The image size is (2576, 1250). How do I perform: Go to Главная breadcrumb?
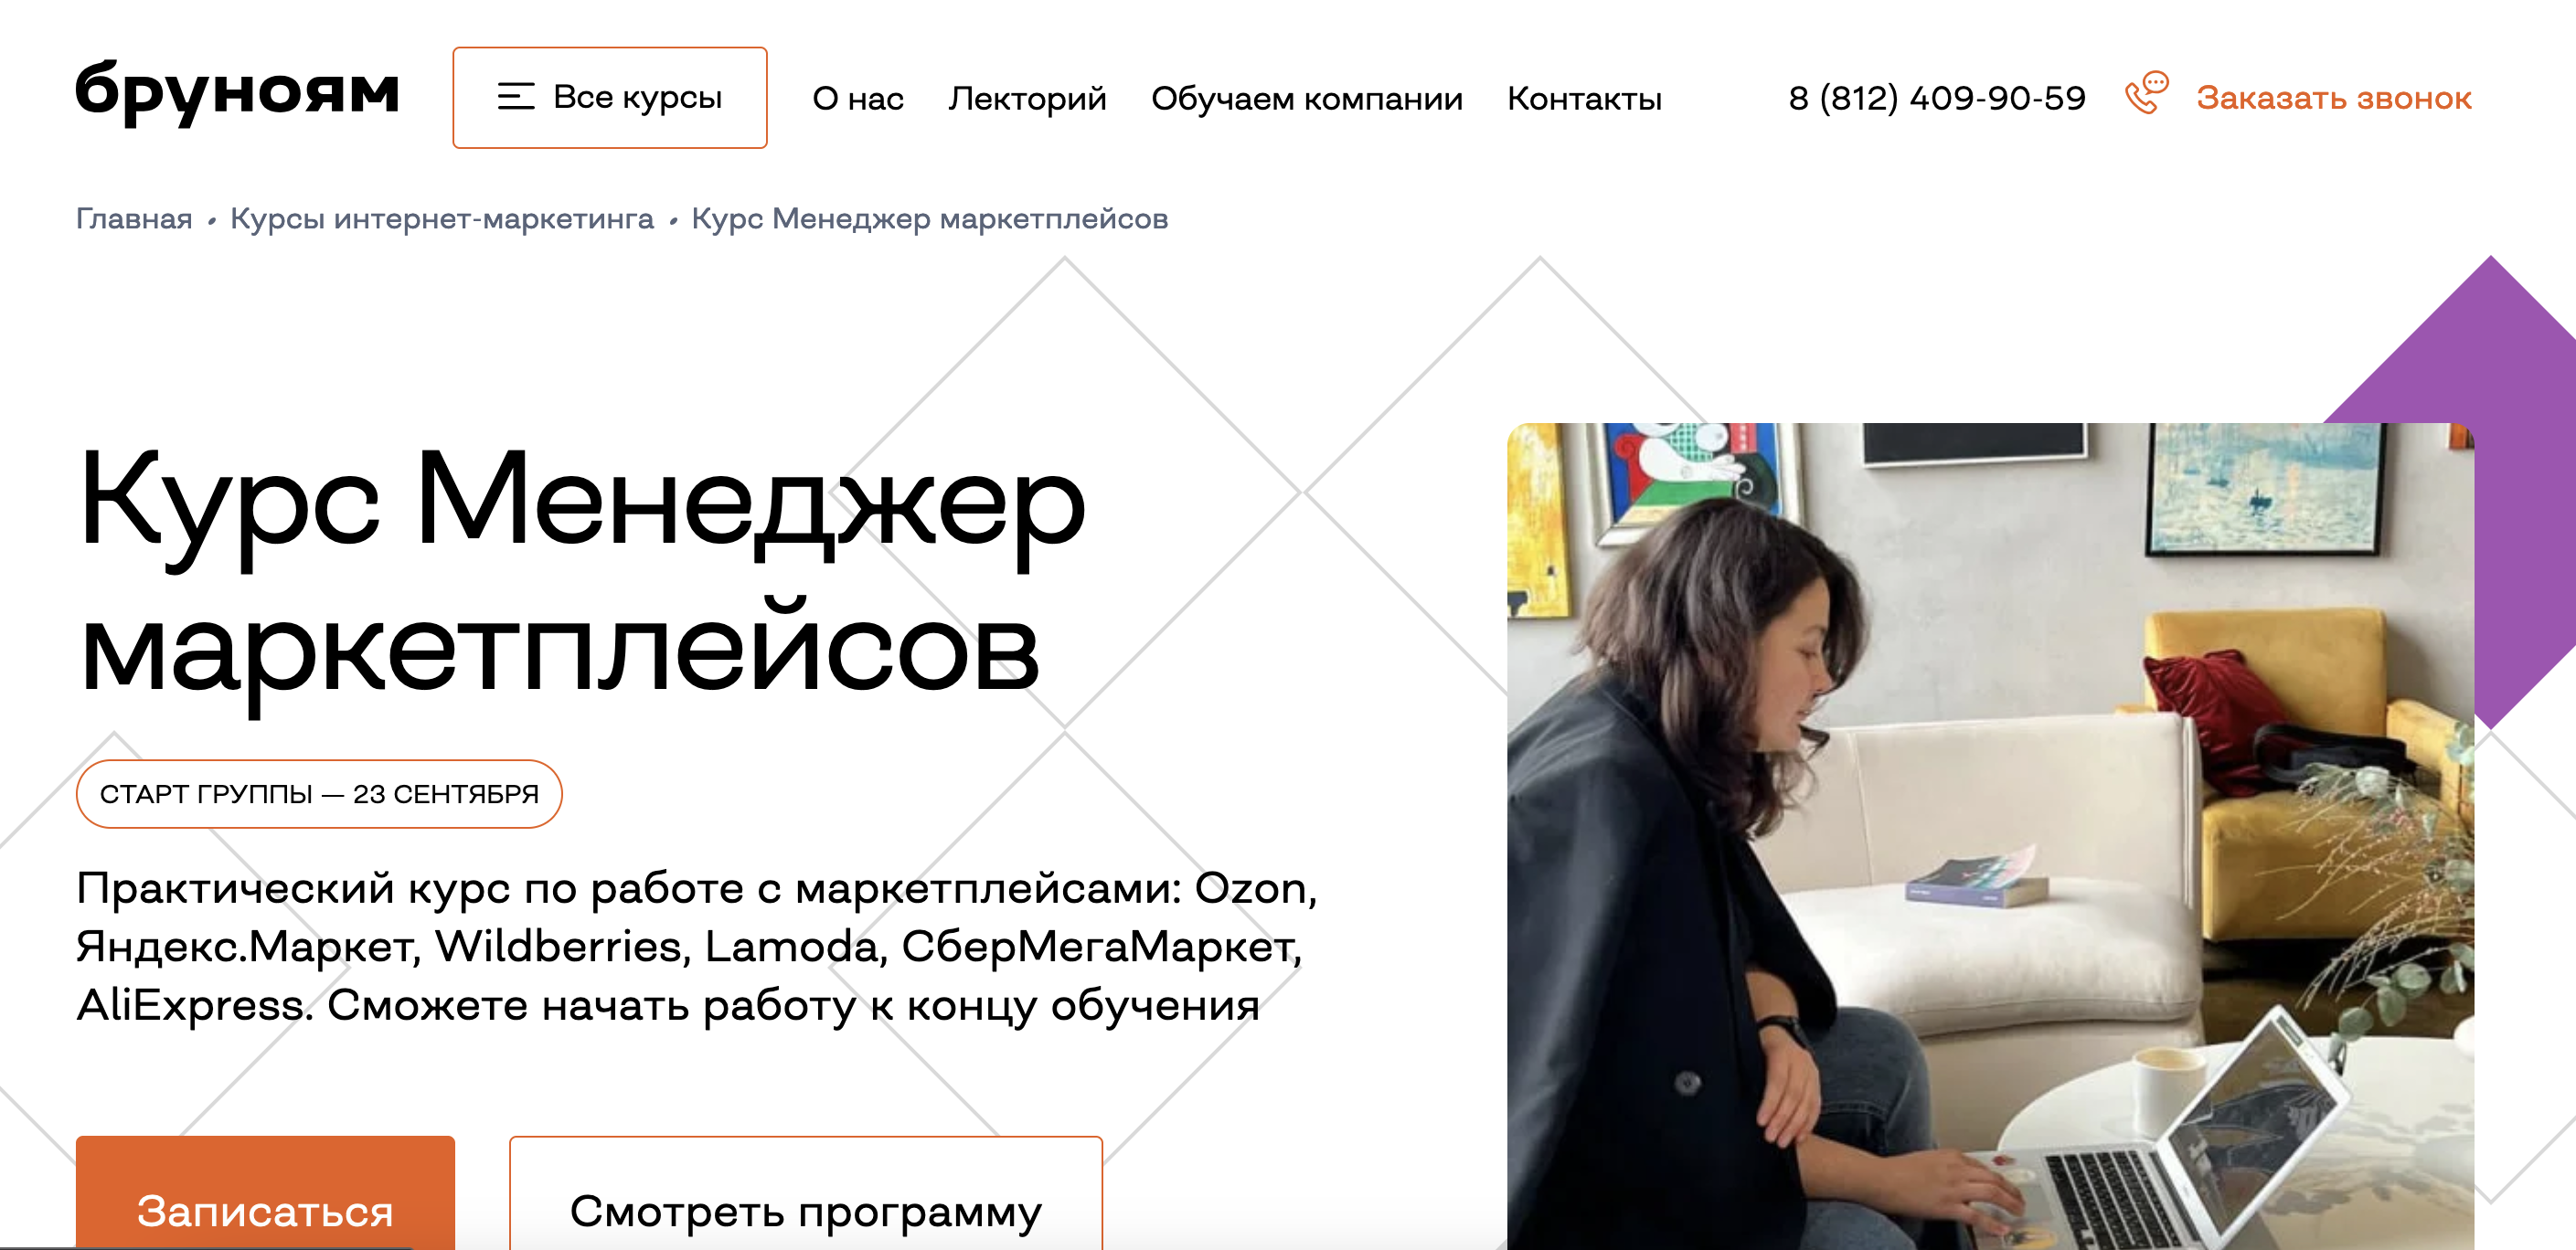(134, 217)
